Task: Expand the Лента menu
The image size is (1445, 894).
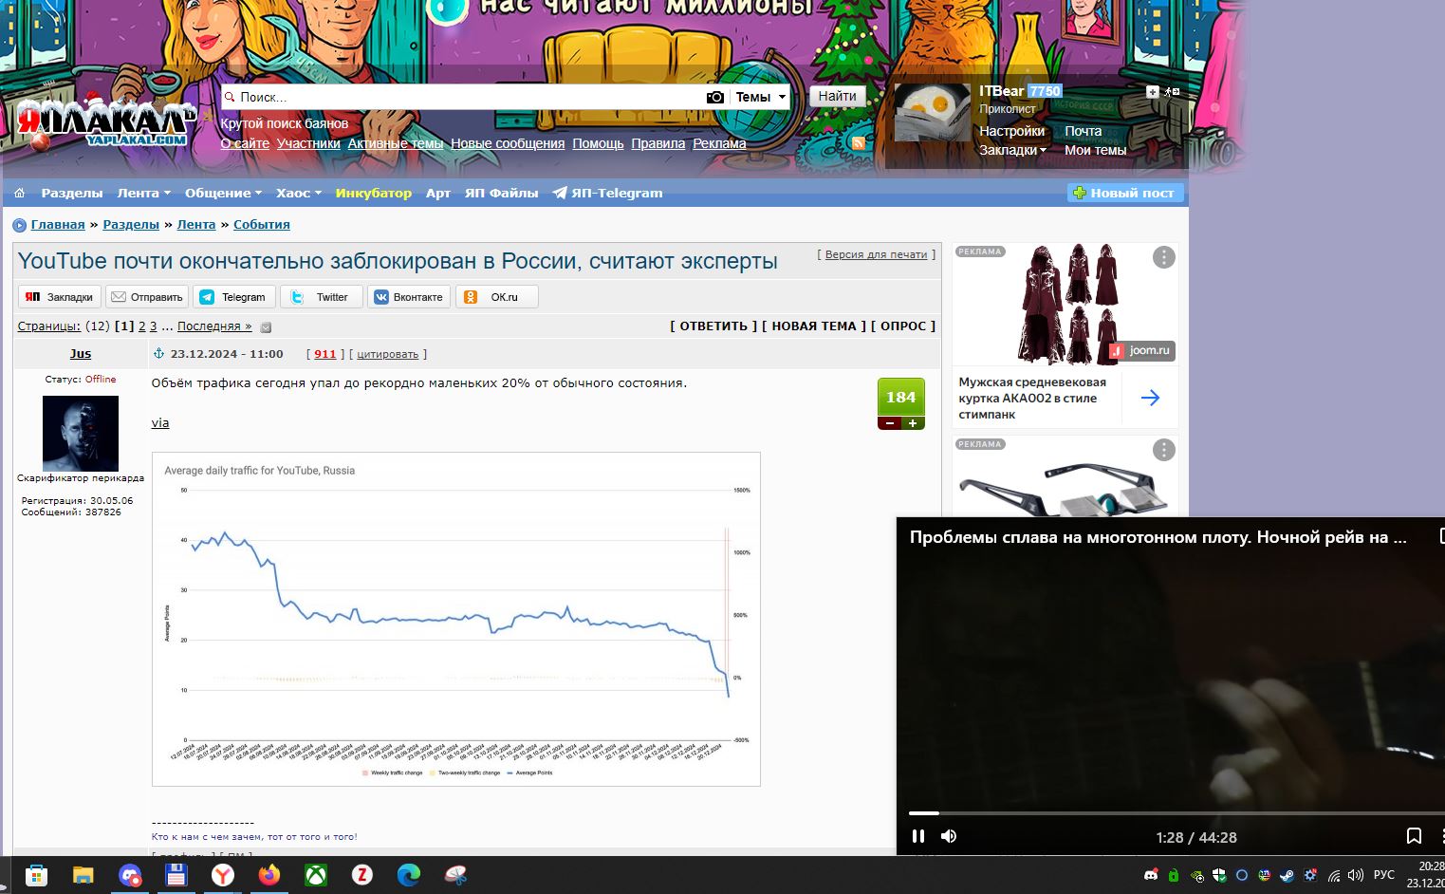Action: coord(143,193)
